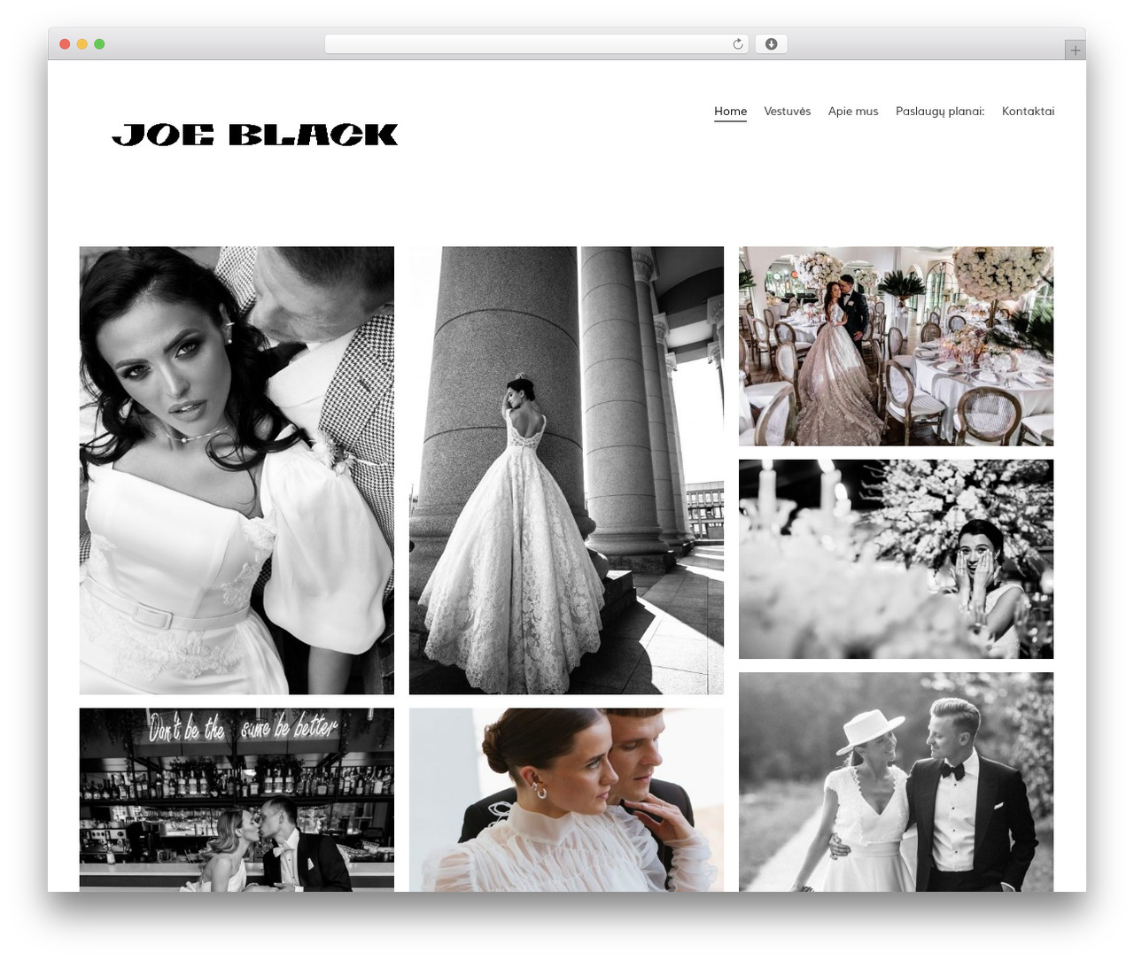Open the color banquet hall couple photo

pos(896,346)
